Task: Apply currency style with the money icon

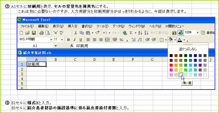Action: click(x=115, y=40)
